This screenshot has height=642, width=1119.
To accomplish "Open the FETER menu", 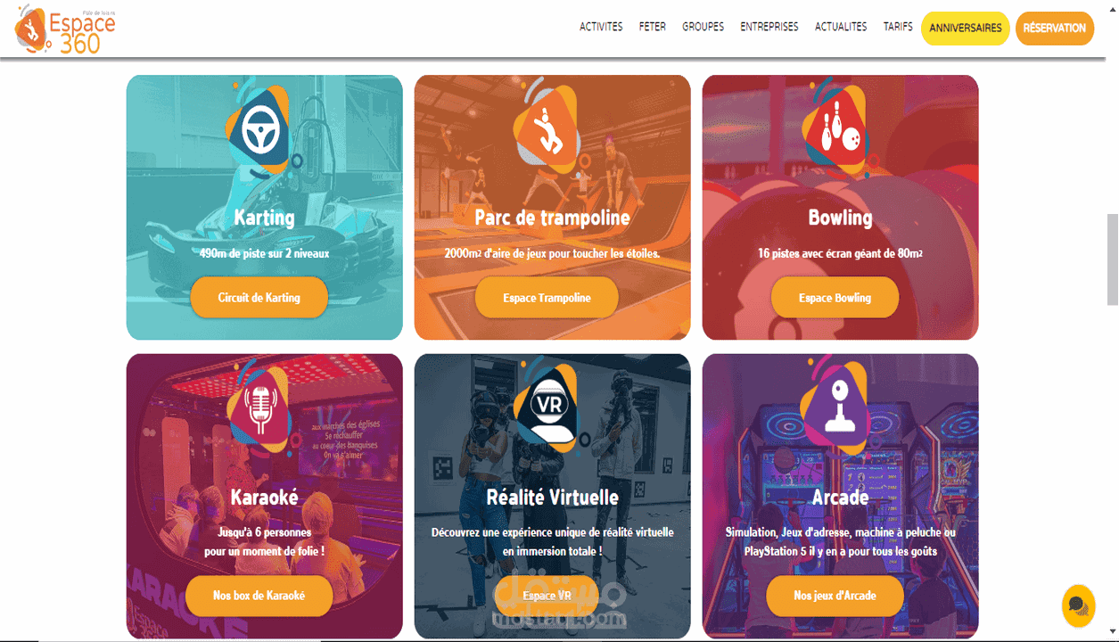I will pyautogui.click(x=653, y=27).
